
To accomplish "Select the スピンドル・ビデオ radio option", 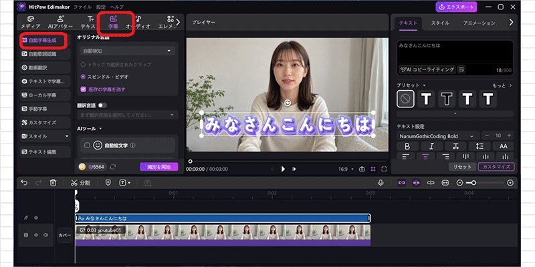I will coord(83,77).
